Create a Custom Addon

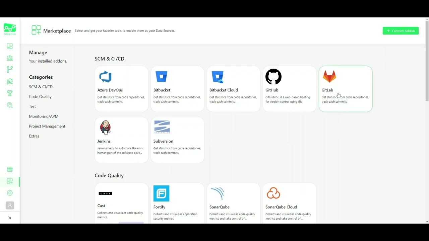(401, 31)
